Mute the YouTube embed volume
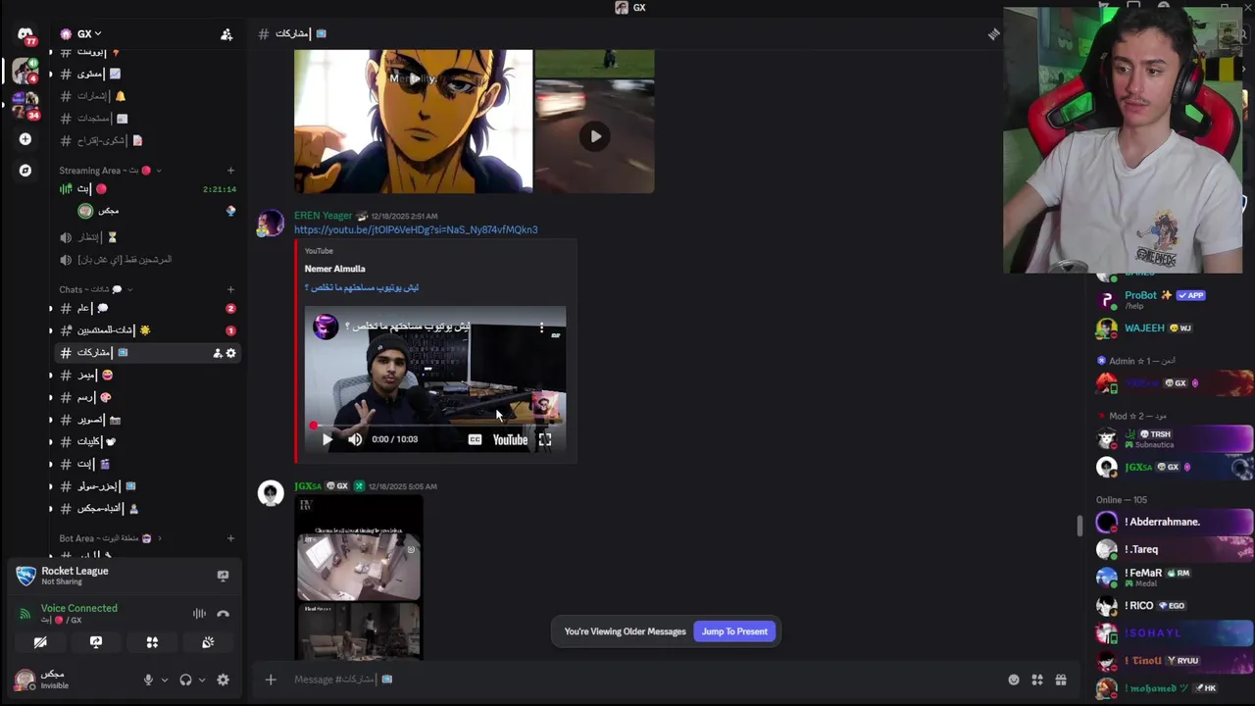This screenshot has width=1255, height=706. point(355,439)
